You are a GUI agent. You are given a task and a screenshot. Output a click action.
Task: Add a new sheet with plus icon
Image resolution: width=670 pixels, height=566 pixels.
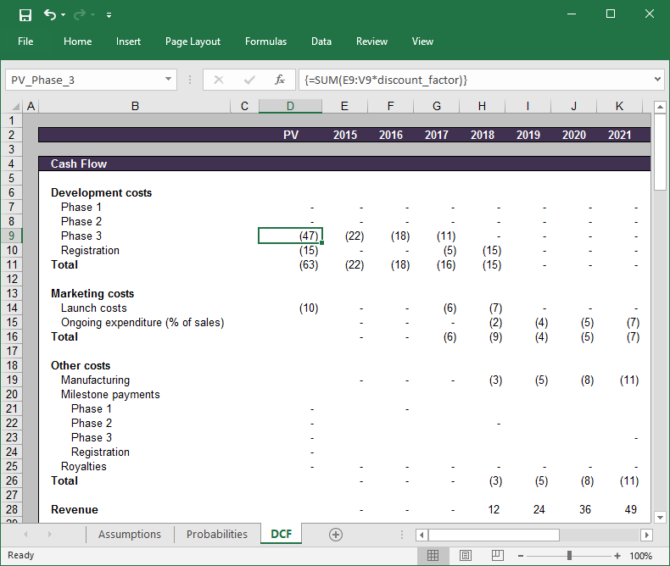coord(336,535)
